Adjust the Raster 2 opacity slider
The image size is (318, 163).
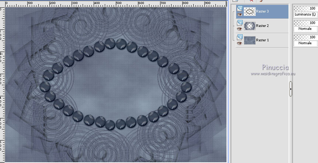(305, 23)
